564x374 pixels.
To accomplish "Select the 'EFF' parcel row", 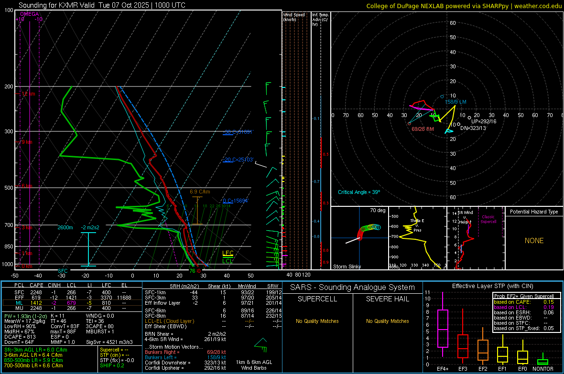I will tap(72, 298).
